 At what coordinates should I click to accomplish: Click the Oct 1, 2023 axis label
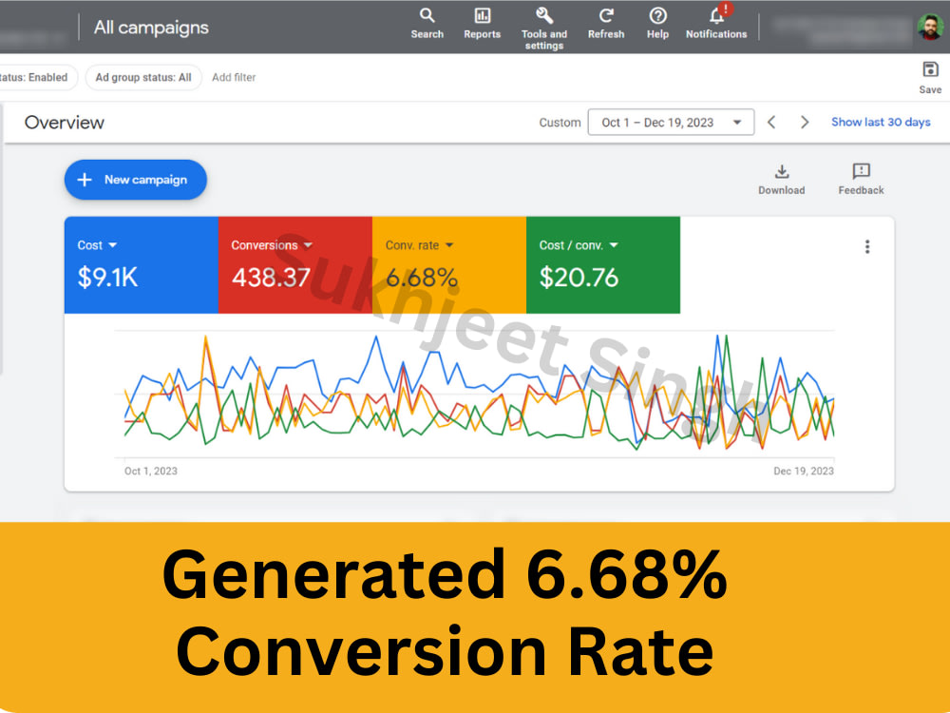point(151,472)
